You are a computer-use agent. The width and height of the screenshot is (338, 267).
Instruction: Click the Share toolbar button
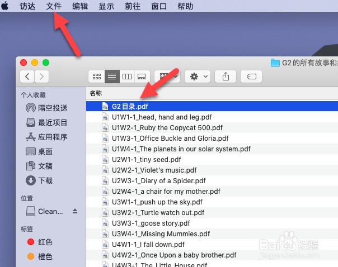(226, 77)
